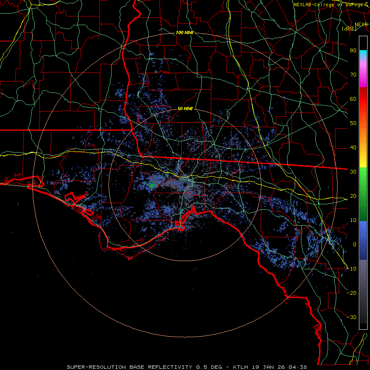Viewport: 370px width, 370px height.
Task: Click the 10 value on dBZ scale
Action: click(353, 220)
